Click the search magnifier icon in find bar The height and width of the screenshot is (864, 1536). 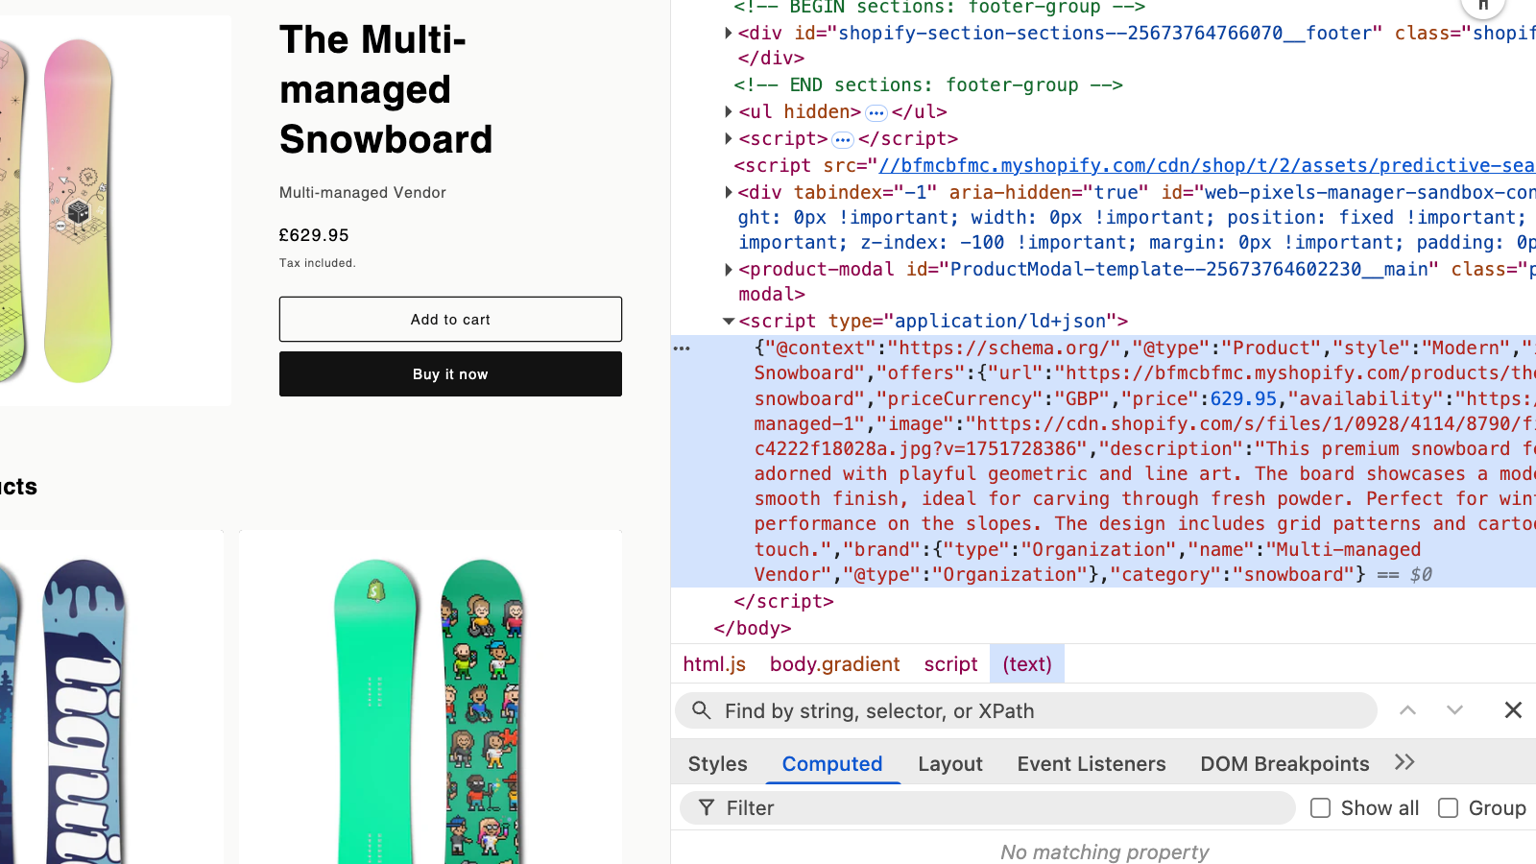point(702,710)
